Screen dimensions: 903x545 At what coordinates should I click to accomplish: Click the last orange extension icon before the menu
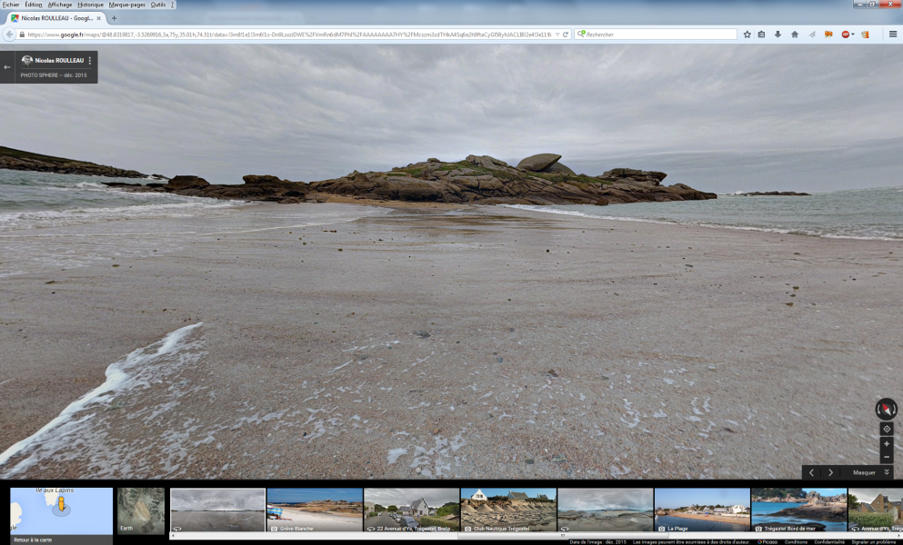[x=865, y=35]
